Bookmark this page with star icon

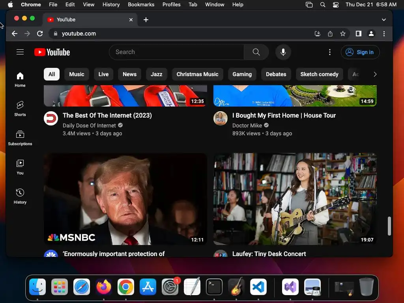coord(343,34)
